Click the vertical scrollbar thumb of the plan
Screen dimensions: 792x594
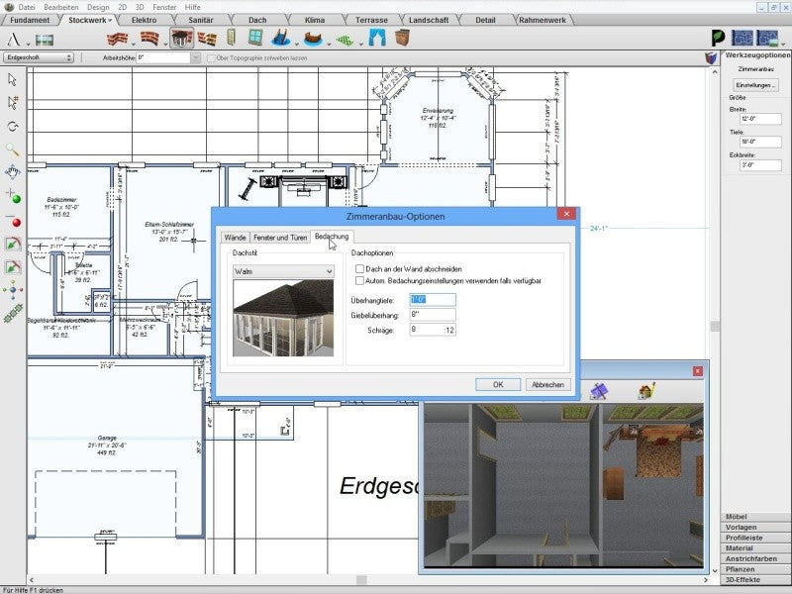pyautogui.click(x=715, y=327)
